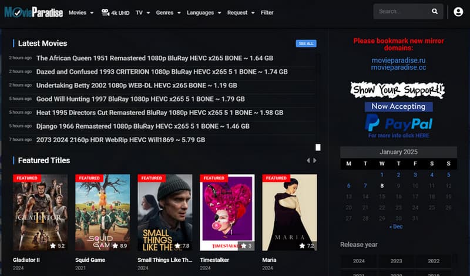The image size is (470, 276).
Task: Click the star rating on Gladiator II
Action: [57, 245]
